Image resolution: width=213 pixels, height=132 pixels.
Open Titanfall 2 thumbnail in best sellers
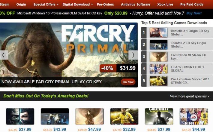(x=158, y=45)
